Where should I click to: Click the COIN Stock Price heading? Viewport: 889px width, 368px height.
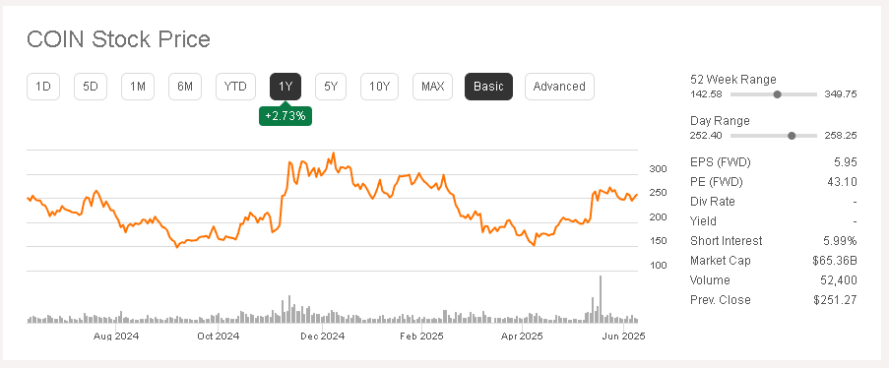(x=118, y=39)
